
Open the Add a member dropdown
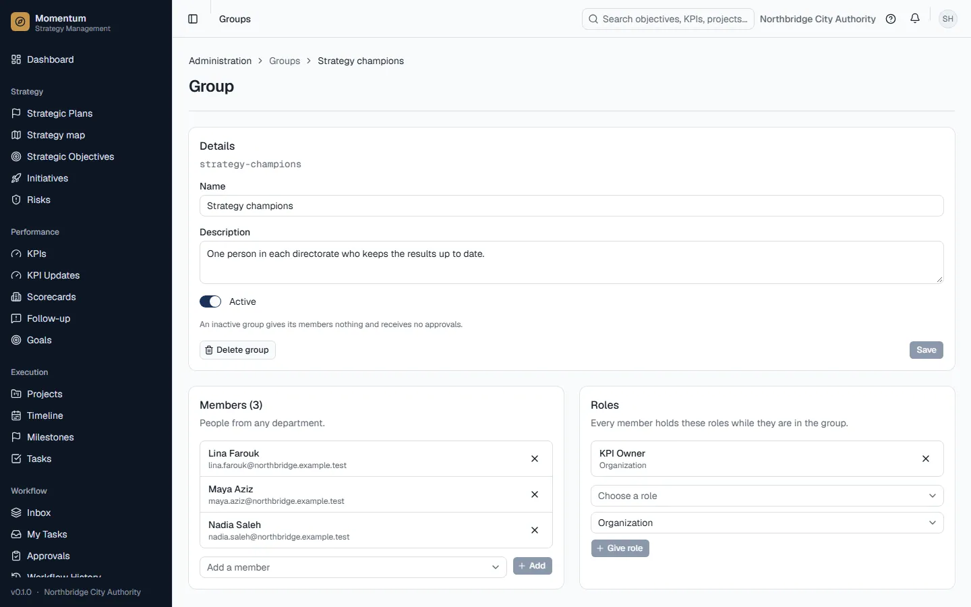click(x=353, y=567)
